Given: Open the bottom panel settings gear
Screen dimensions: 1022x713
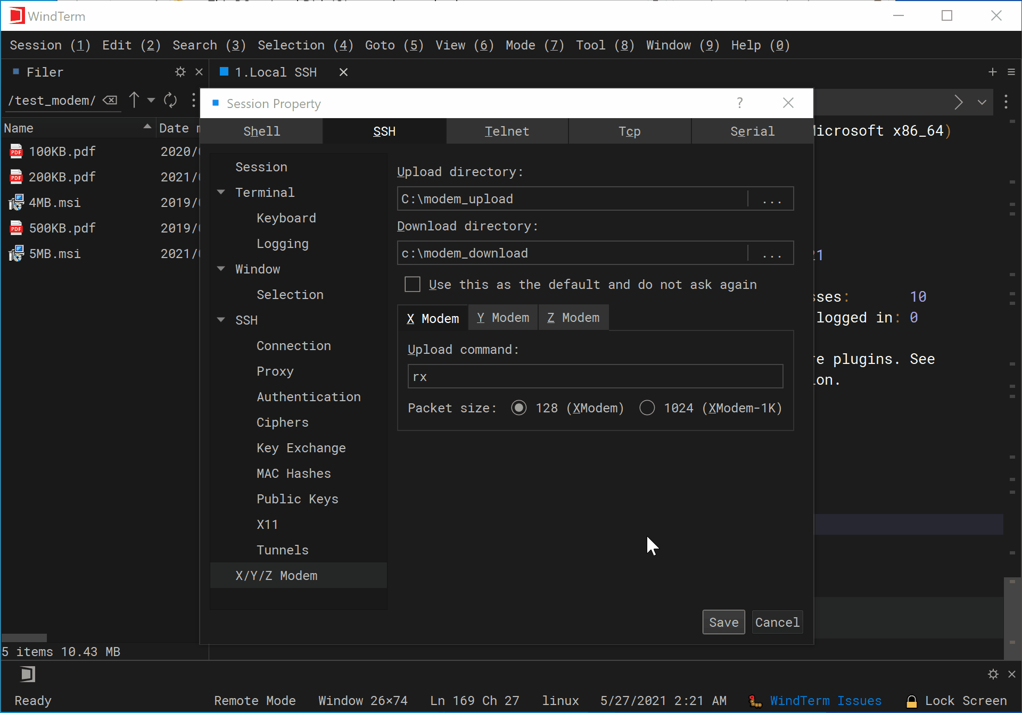Looking at the screenshot, I should tap(993, 674).
